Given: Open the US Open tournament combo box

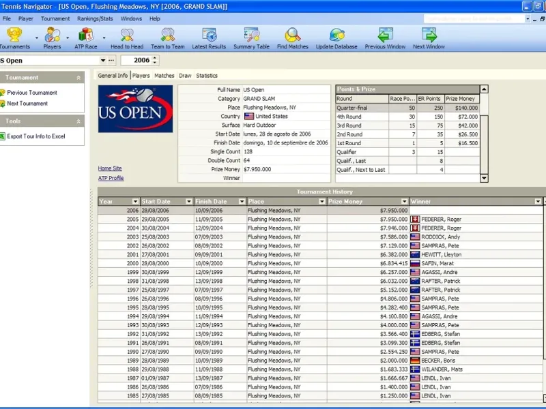Looking at the screenshot, I should click(x=102, y=61).
